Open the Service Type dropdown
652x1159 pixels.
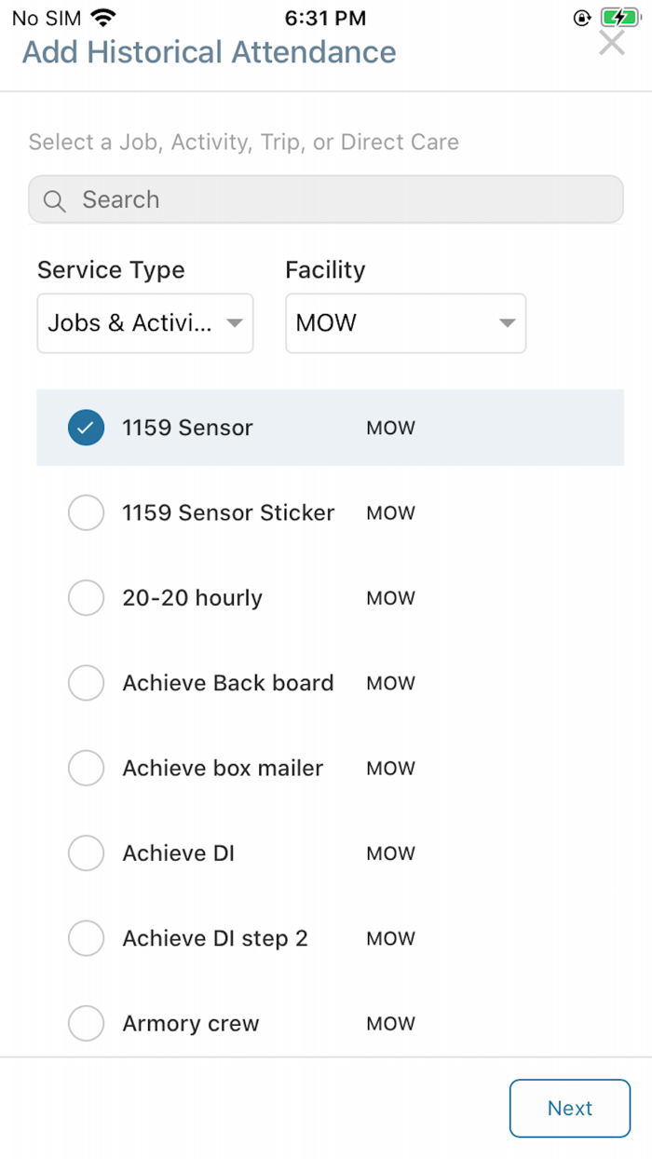coord(145,323)
